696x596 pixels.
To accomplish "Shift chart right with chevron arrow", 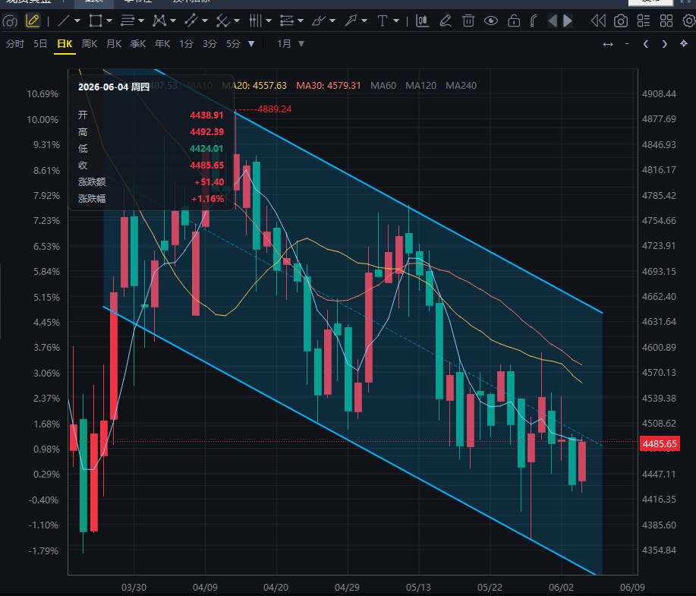I will pos(664,44).
